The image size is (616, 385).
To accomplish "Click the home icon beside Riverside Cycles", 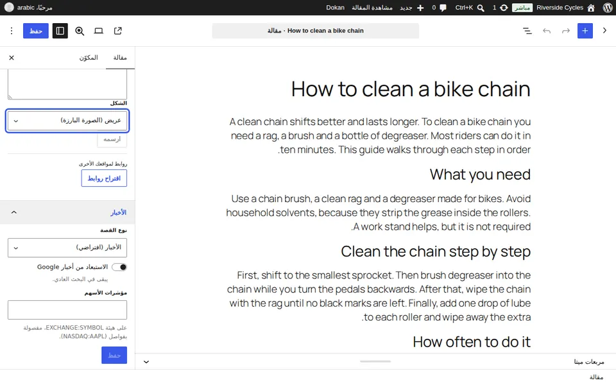I will [x=591, y=8].
